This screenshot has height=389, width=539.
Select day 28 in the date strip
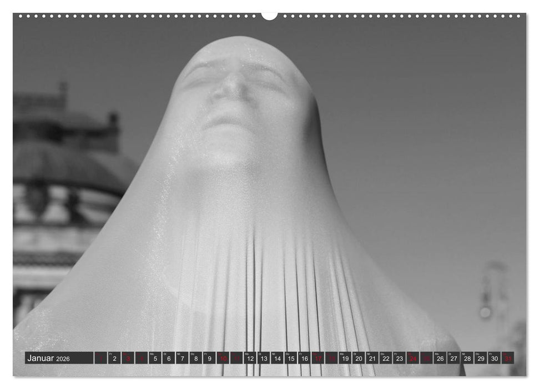click(x=467, y=358)
